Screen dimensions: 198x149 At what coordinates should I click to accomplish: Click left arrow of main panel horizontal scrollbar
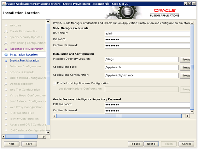coord(55,116)
